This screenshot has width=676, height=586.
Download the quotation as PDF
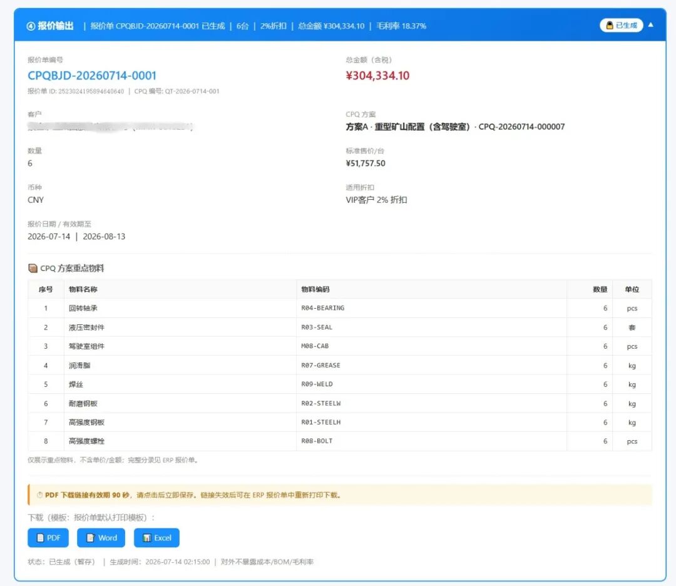[x=48, y=538]
